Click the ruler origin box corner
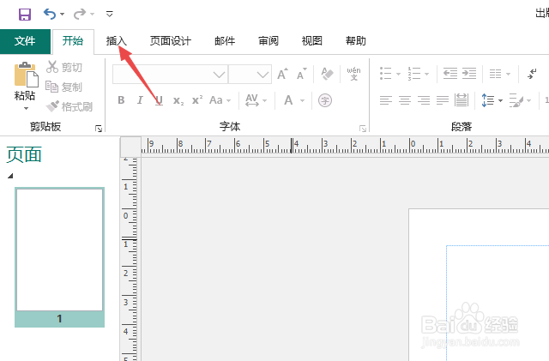The image size is (549, 361). point(130,147)
